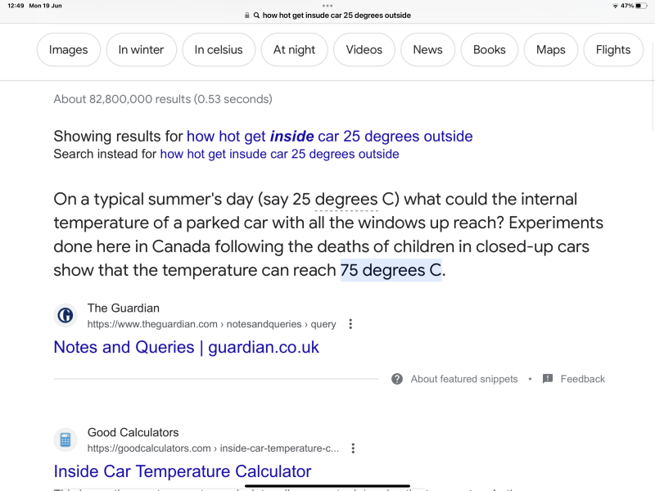Open three-dot menu beside Good Calculators result

click(353, 448)
